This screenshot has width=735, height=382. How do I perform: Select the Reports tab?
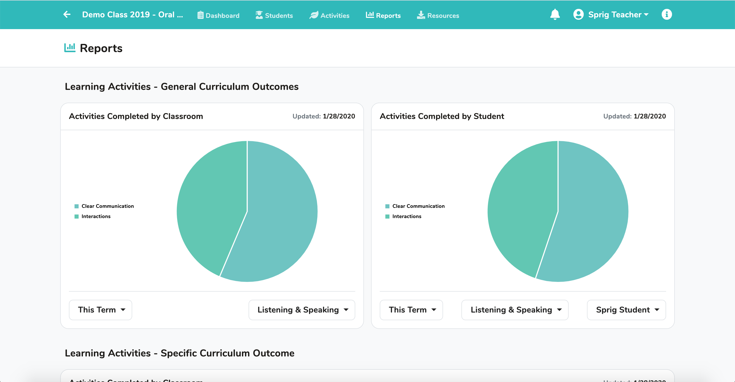[383, 15]
